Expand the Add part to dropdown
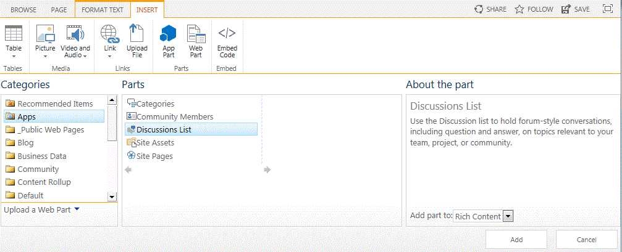 pyautogui.click(x=508, y=216)
